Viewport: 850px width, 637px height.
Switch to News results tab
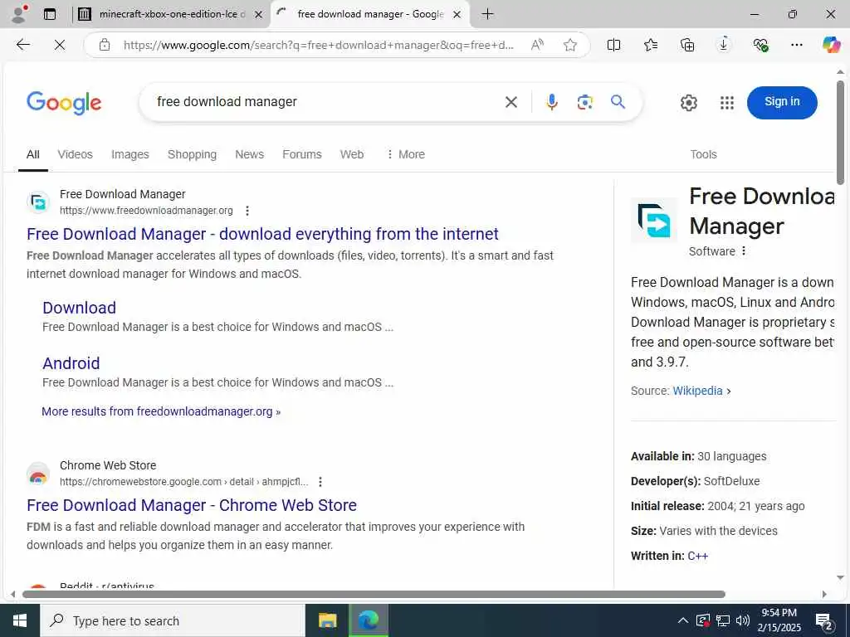click(249, 154)
